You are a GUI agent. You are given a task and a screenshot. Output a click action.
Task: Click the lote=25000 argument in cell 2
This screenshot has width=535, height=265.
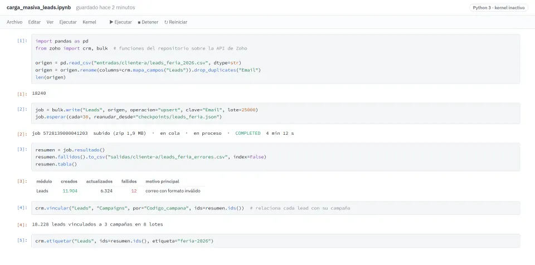coord(241,110)
